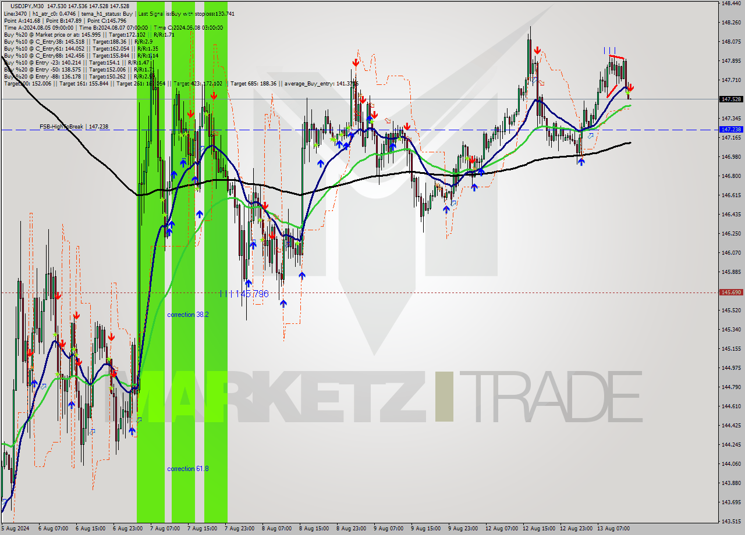
Task: Select 148.075 on the price scale
Action: point(731,42)
